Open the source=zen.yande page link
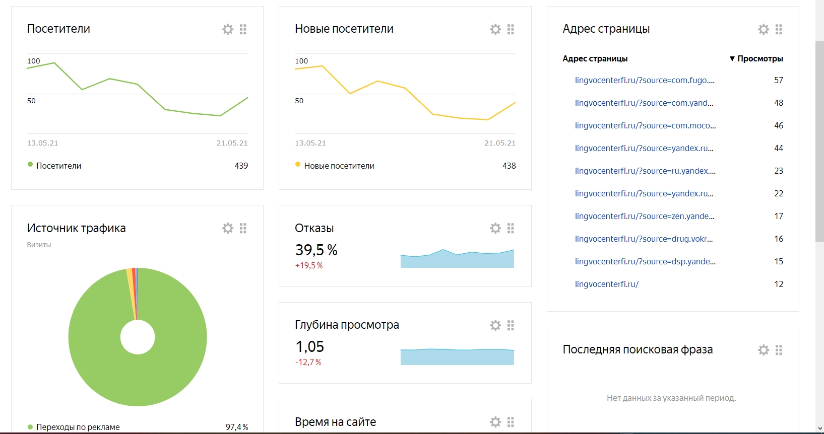 [645, 216]
